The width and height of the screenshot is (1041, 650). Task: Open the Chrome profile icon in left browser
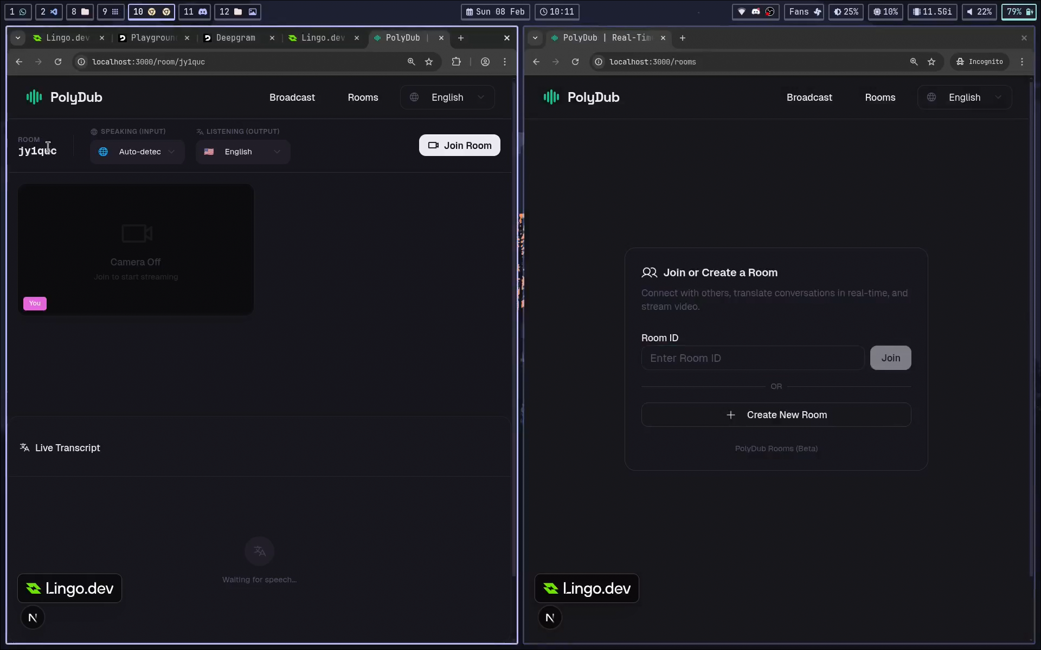pyautogui.click(x=485, y=62)
